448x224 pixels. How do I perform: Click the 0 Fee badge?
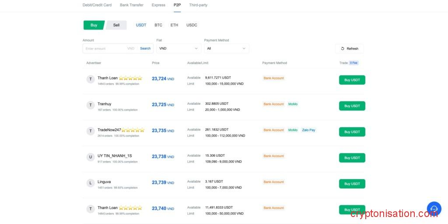tap(353, 63)
